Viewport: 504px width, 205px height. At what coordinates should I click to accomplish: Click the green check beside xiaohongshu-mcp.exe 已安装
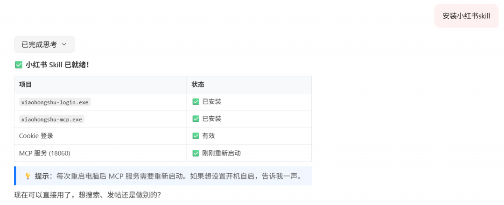click(x=196, y=119)
